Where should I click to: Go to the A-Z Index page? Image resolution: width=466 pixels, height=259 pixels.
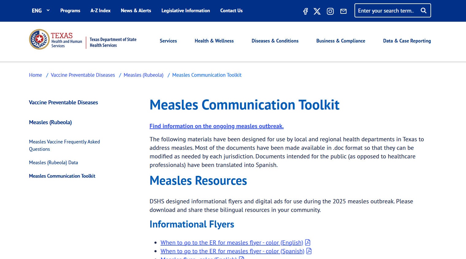coord(100,11)
